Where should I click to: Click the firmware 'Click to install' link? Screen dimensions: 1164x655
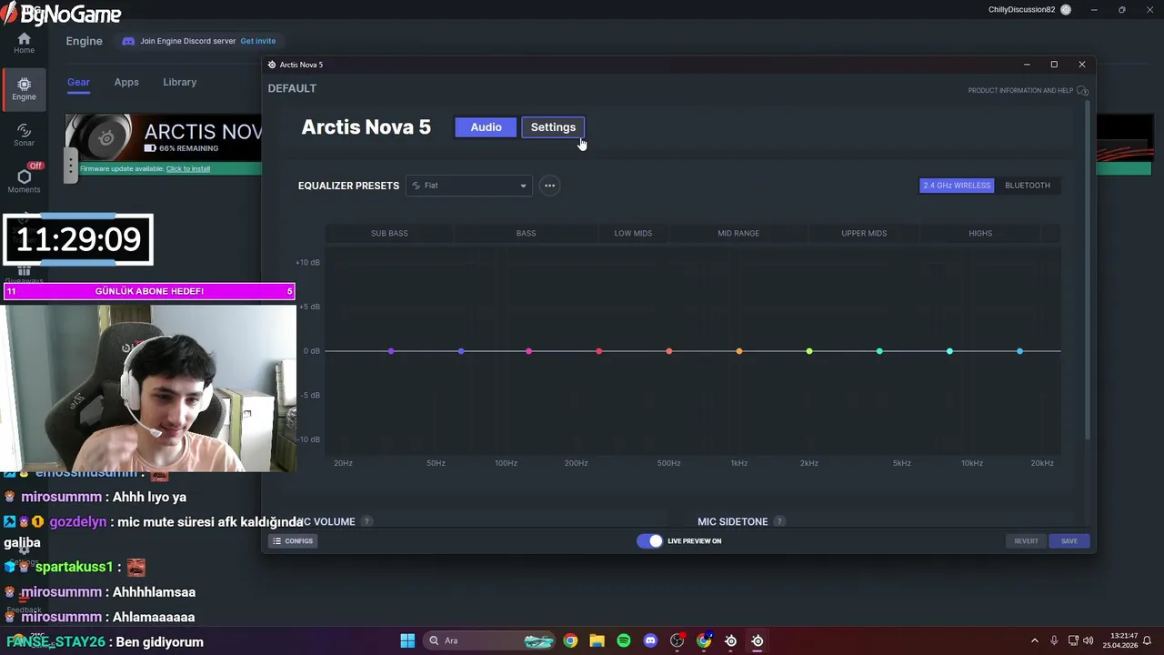[x=188, y=168]
